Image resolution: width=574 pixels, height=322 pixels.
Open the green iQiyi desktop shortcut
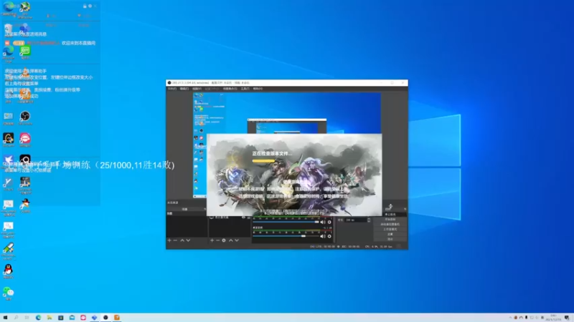[25, 52]
